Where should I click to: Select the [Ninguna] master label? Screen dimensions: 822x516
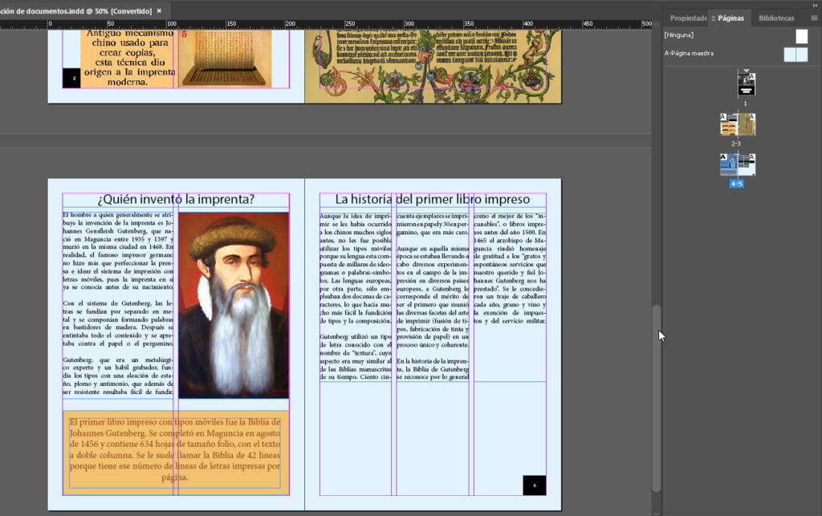[678, 35]
